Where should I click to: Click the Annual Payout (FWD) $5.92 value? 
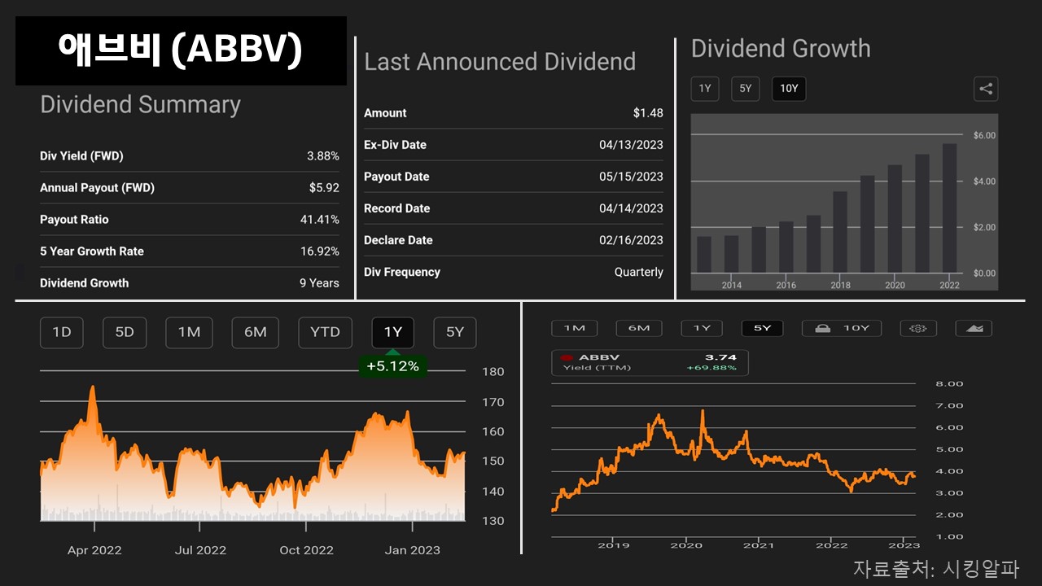324,188
